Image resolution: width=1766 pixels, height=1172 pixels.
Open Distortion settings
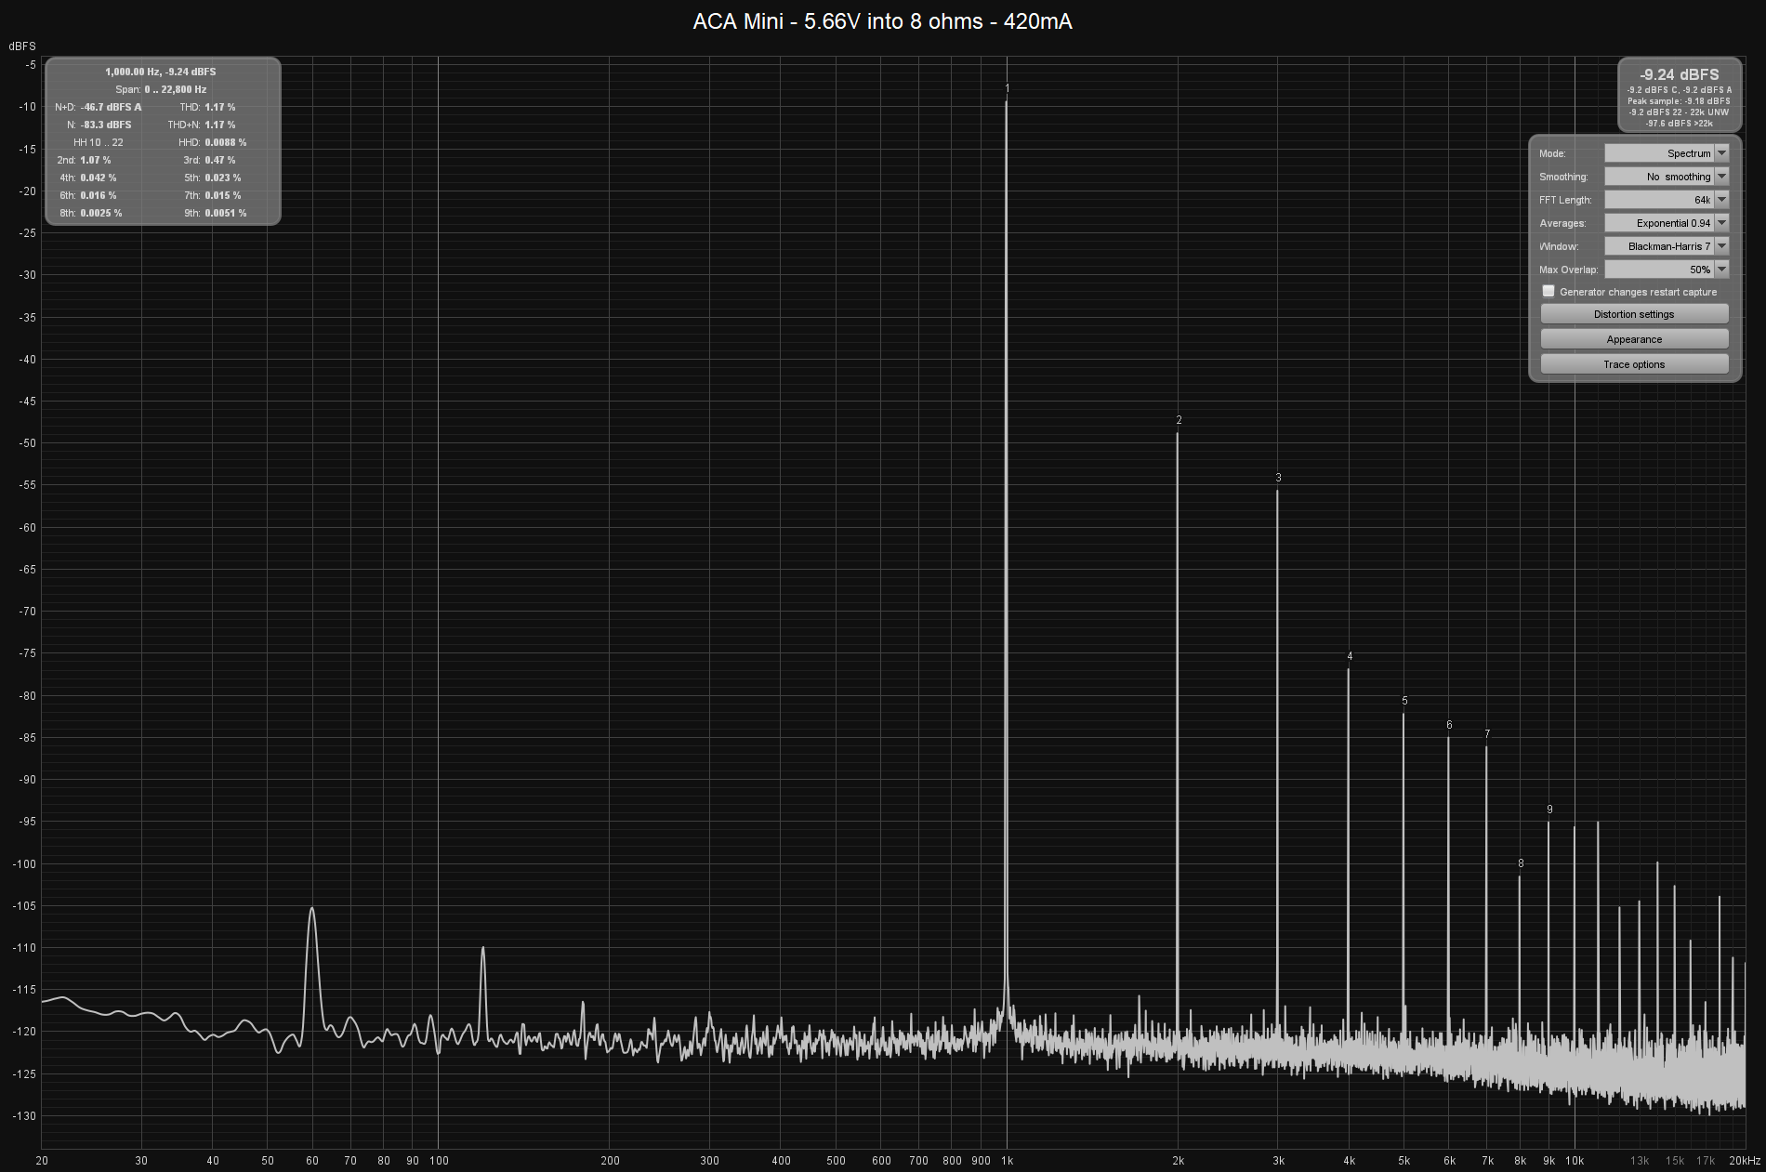click(1634, 314)
